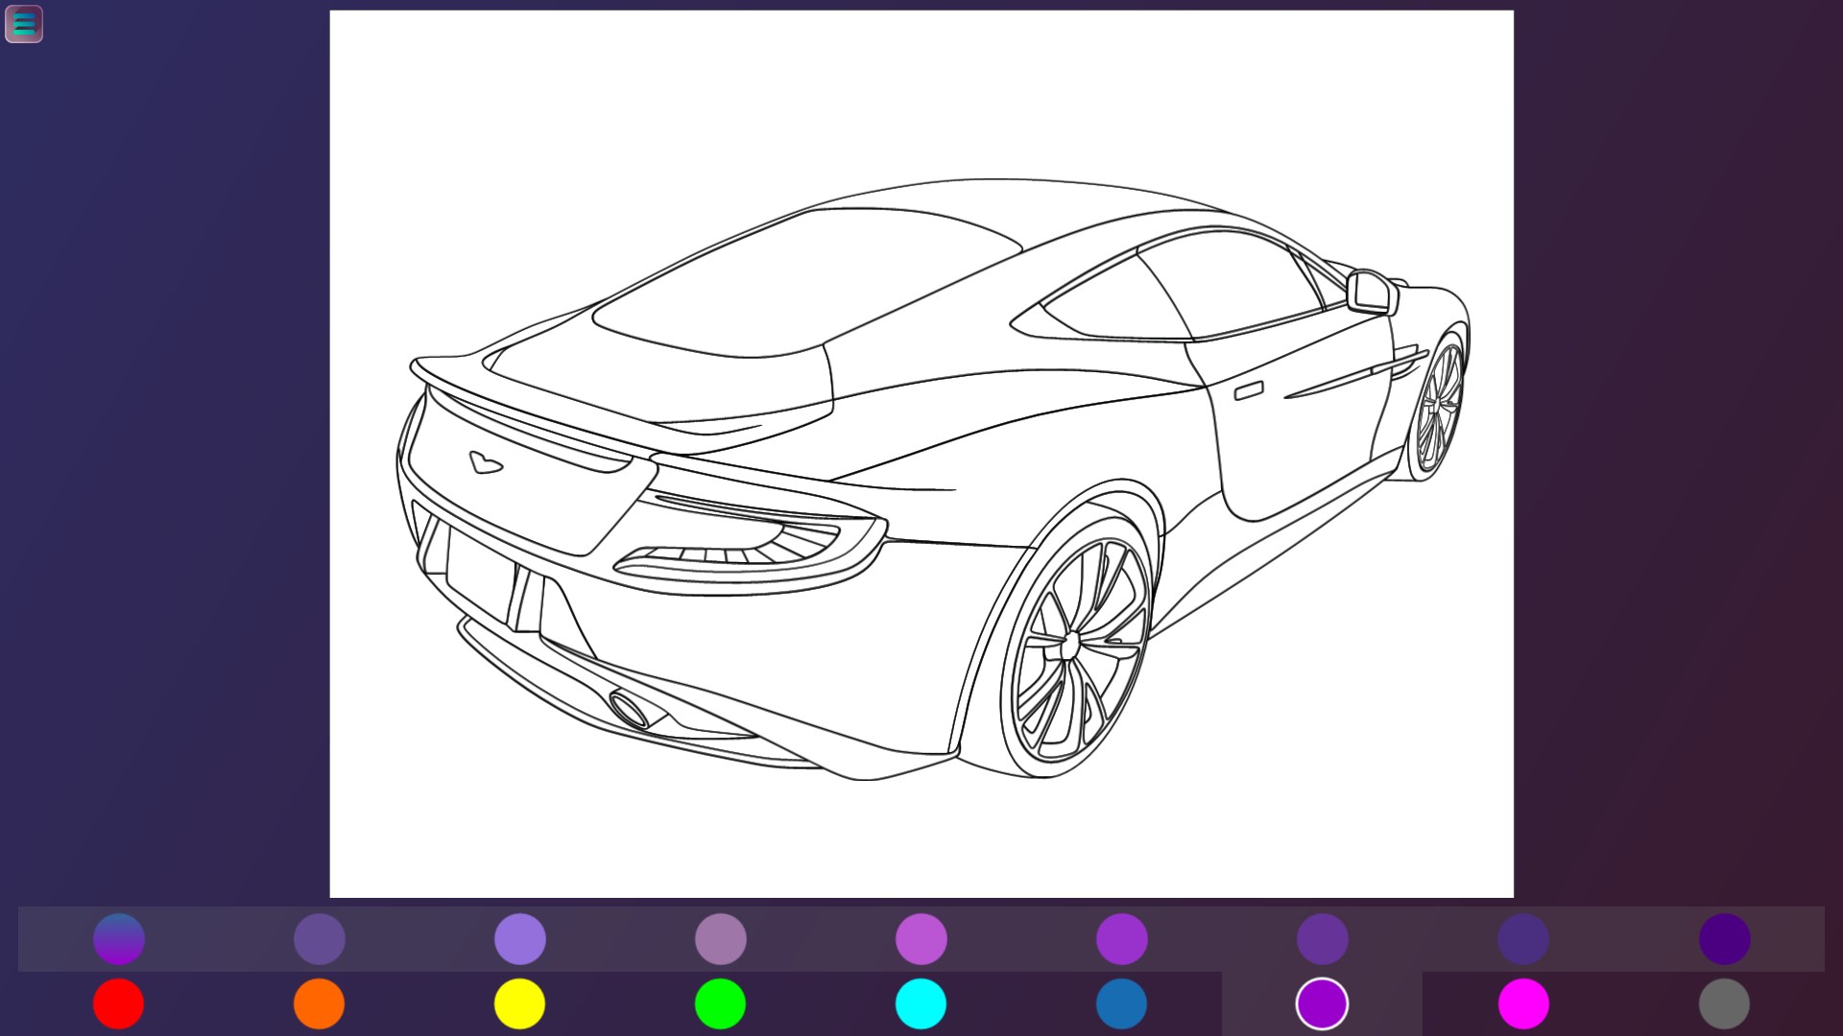1843x1036 pixels.
Task: Color the small door handle
Action: (1248, 391)
